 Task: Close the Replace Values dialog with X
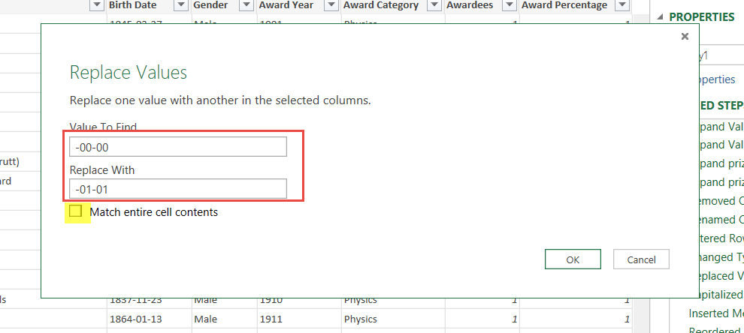pos(684,36)
